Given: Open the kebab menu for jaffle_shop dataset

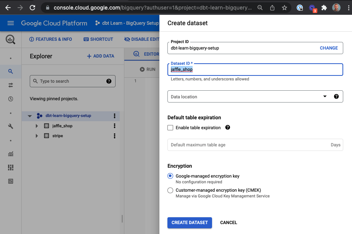Looking at the screenshot, I should click(114, 125).
